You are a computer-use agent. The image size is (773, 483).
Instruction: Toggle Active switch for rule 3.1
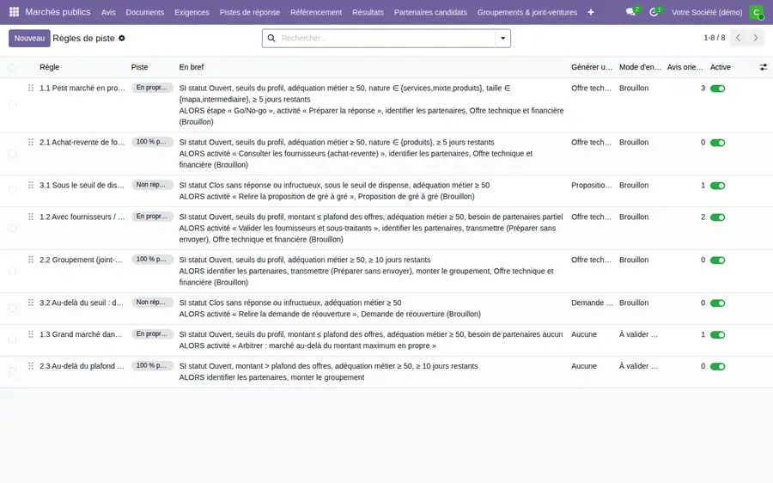[x=717, y=186]
